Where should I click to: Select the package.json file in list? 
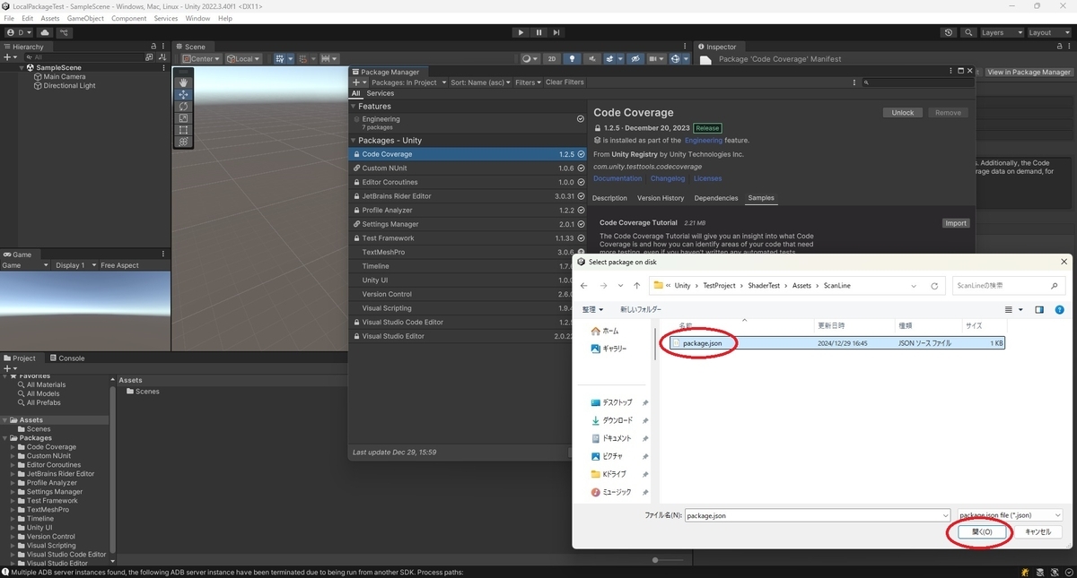tap(702, 343)
